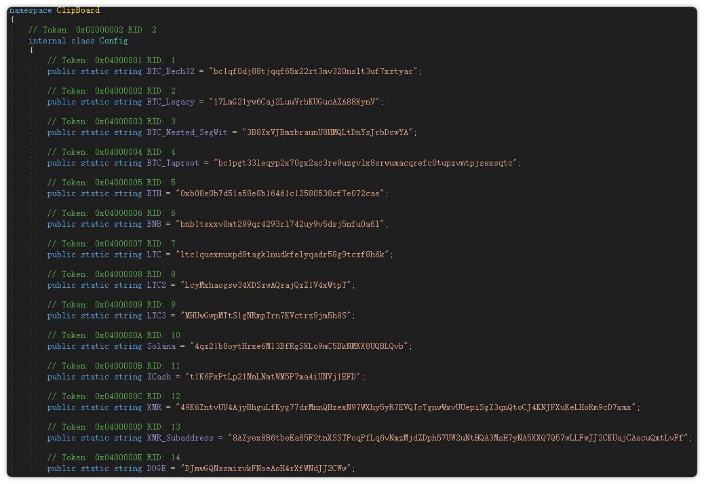704x484 pixels.
Task: Click the BTC_Bech32 field identifier
Action: point(170,71)
